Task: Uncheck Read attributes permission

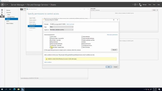Action: [50, 42]
